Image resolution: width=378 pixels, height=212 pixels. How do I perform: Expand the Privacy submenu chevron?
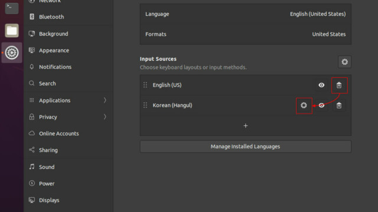[105, 117]
